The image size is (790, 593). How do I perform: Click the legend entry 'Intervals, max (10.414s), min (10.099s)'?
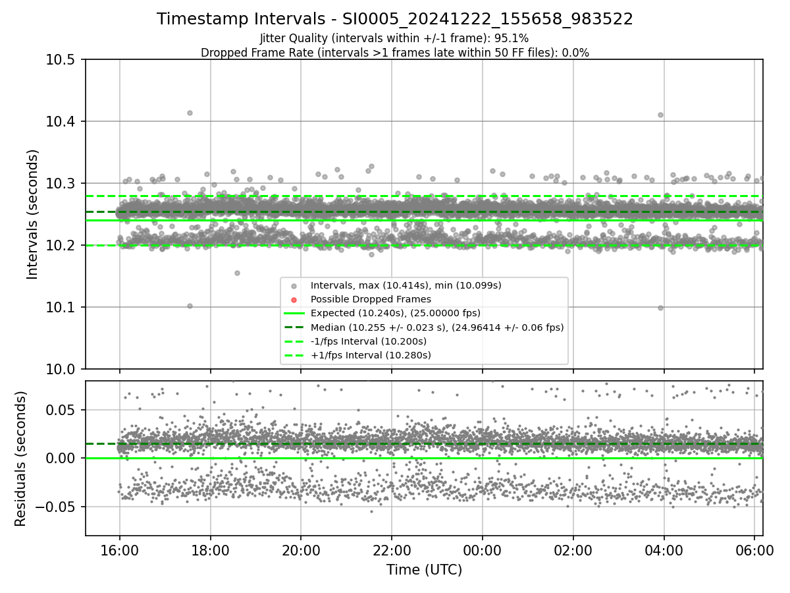(406, 285)
